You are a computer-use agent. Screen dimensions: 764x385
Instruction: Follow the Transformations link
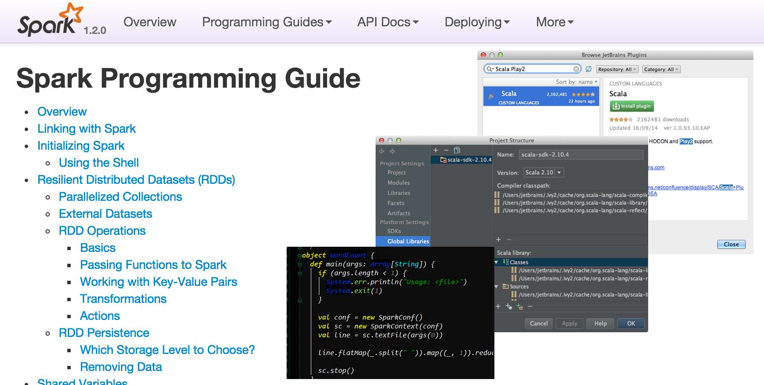[x=123, y=299]
